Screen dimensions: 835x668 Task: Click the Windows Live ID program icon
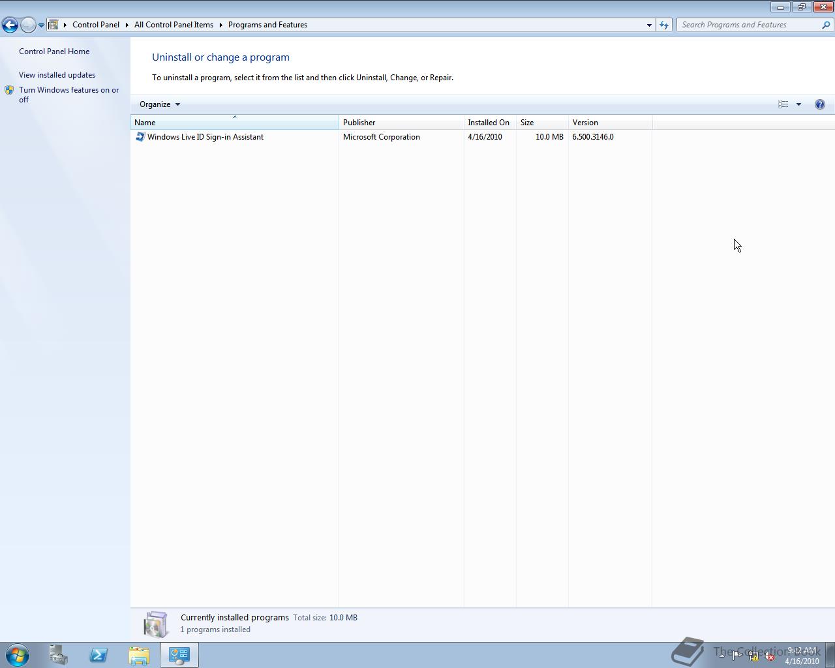coord(140,137)
